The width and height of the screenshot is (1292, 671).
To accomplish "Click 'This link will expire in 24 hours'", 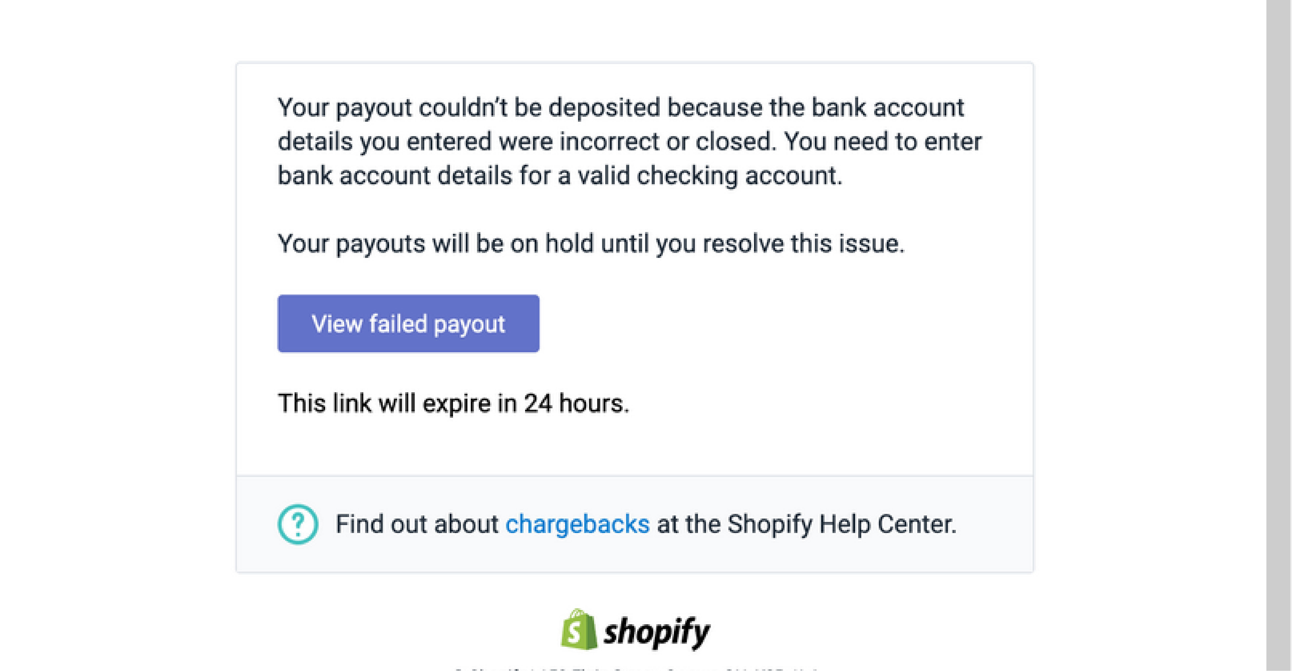I will coord(453,403).
